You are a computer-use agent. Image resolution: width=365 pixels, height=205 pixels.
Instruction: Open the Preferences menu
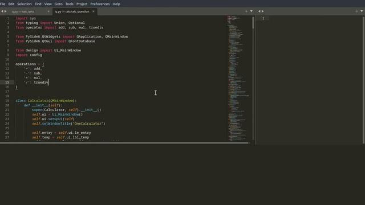coord(100,4)
